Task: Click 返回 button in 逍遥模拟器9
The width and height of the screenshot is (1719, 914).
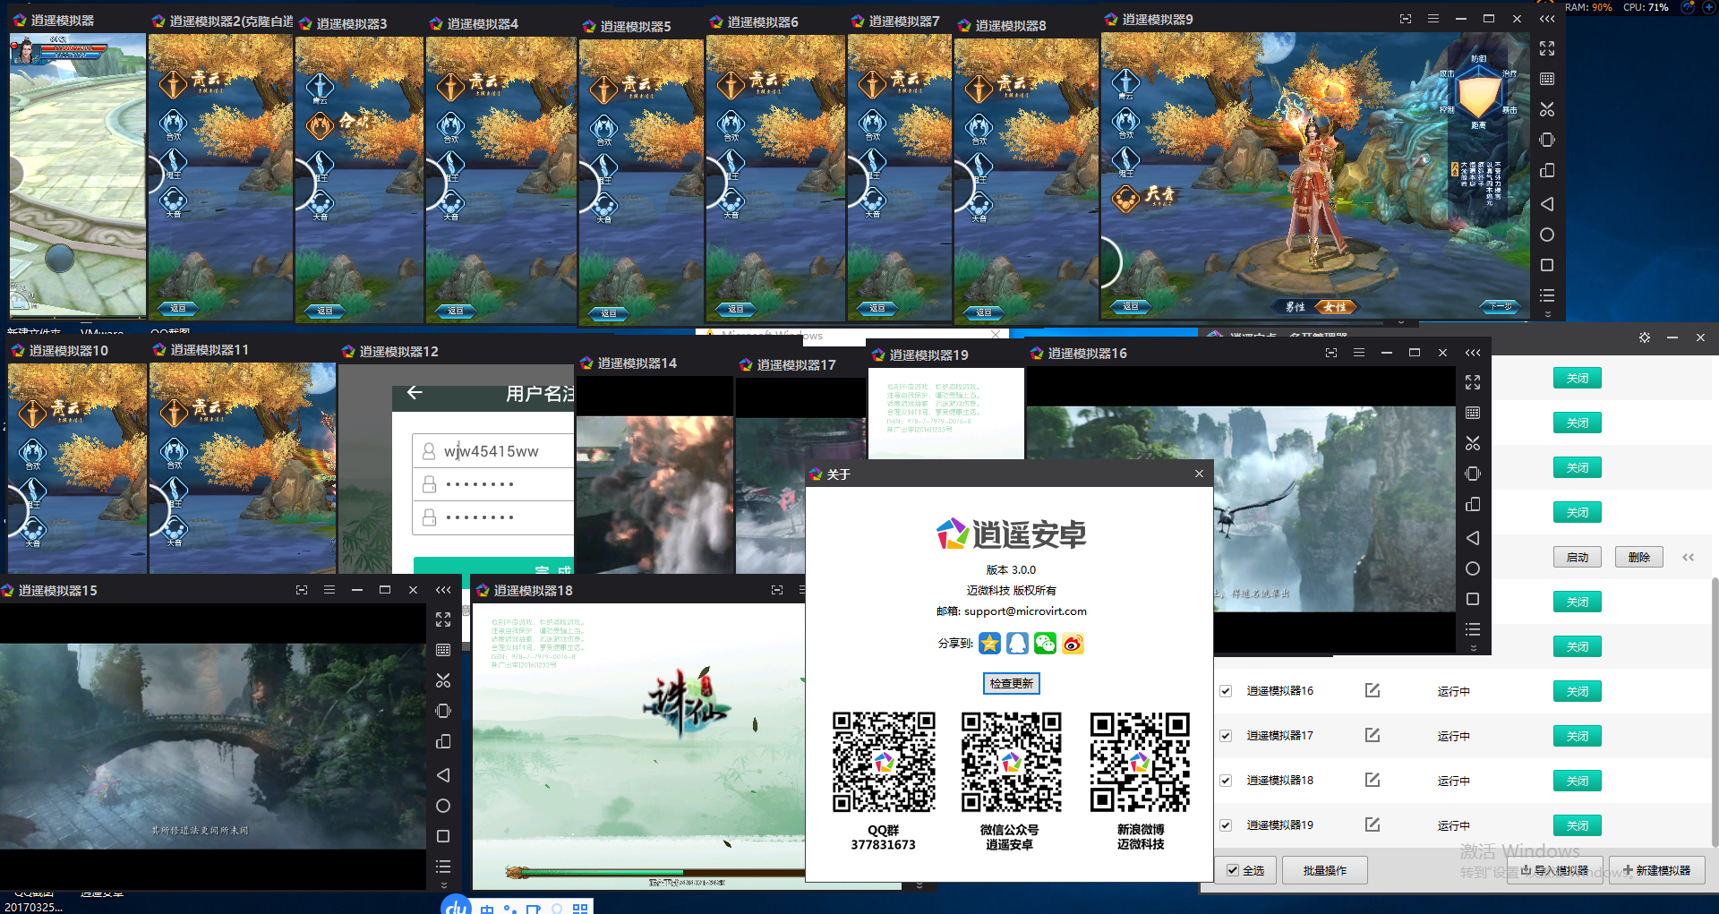Action: [1131, 306]
